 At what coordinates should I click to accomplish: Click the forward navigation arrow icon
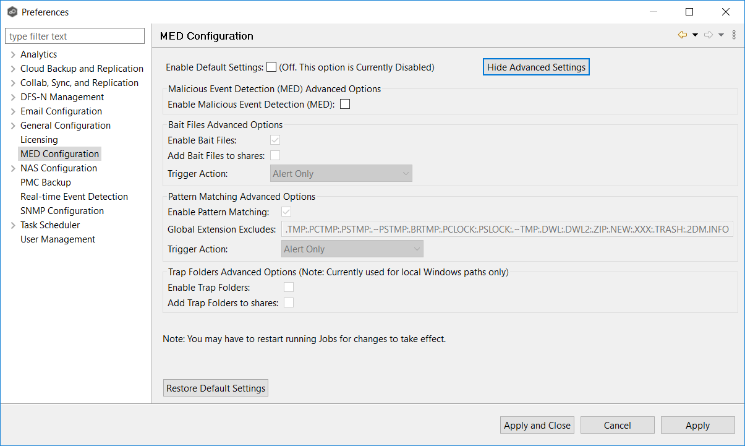coord(709,35)
